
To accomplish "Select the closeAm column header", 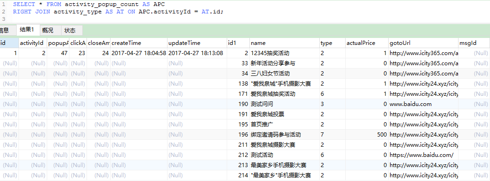I will (98, 43).
